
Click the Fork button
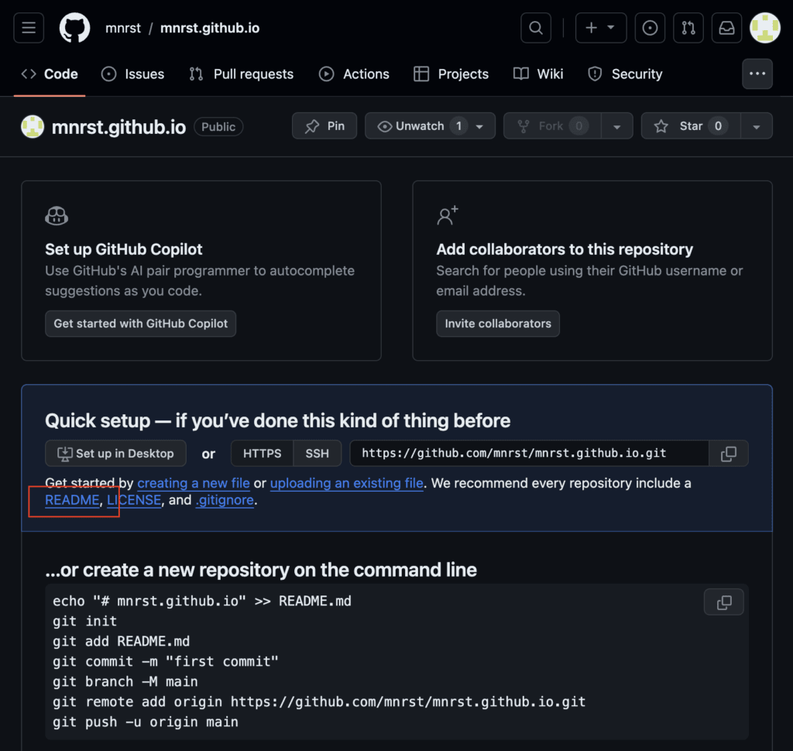[x=552, y=126]
